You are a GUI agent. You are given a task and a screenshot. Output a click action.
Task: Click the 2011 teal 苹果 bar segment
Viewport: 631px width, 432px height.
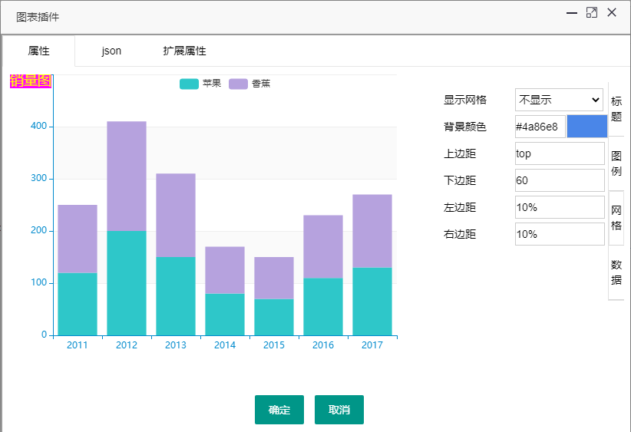tap(78, 304)
